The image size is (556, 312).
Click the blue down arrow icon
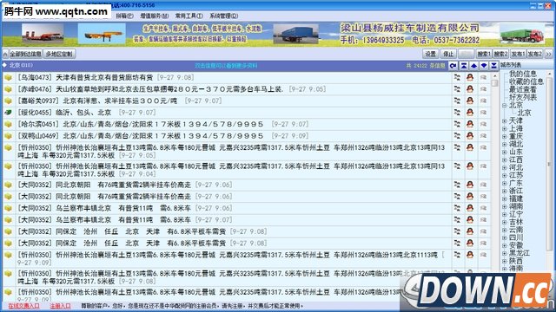point(484,66)
